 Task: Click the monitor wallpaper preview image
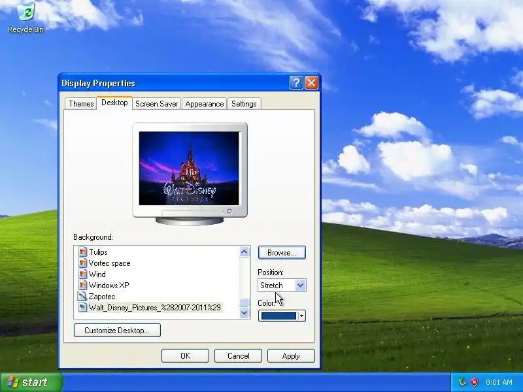(x=189, y=169)
